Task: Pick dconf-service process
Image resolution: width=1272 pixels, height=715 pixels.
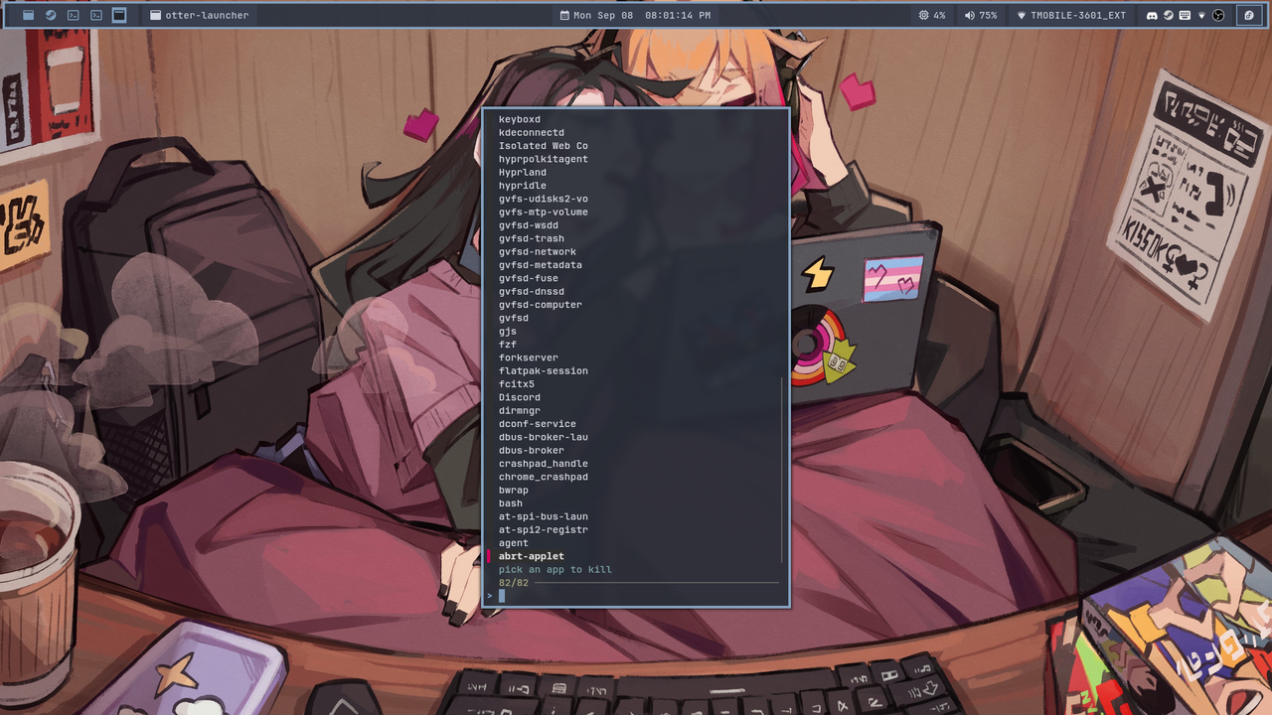Action: tap(538, 424)
